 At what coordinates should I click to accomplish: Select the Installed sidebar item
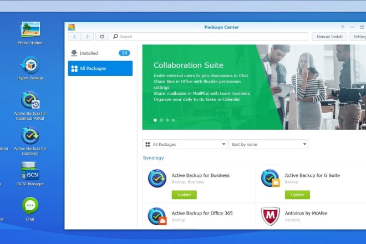pyautogui.click(x=100, y=53)
